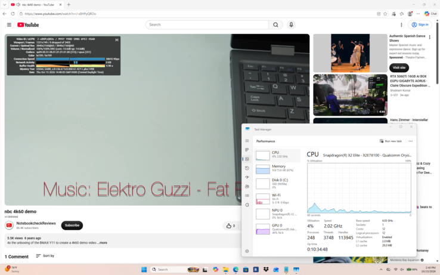
Task: Add page to favorites with star icon
Action: click(385, 14)
